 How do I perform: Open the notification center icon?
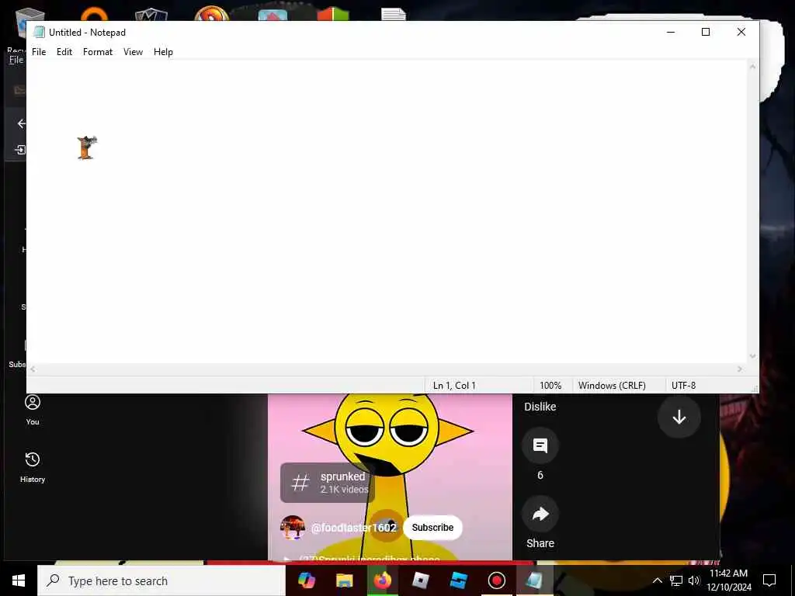[769, 580]
